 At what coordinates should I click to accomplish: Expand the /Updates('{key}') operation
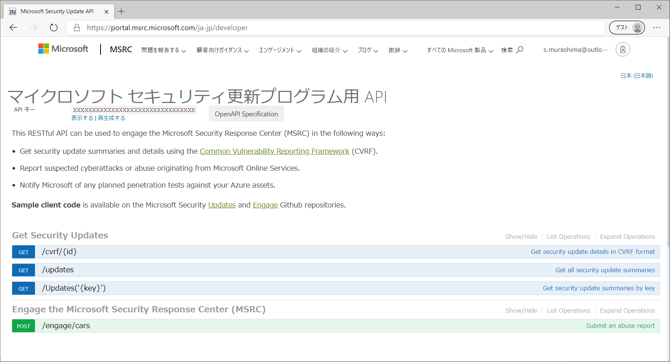click(74, 288)
